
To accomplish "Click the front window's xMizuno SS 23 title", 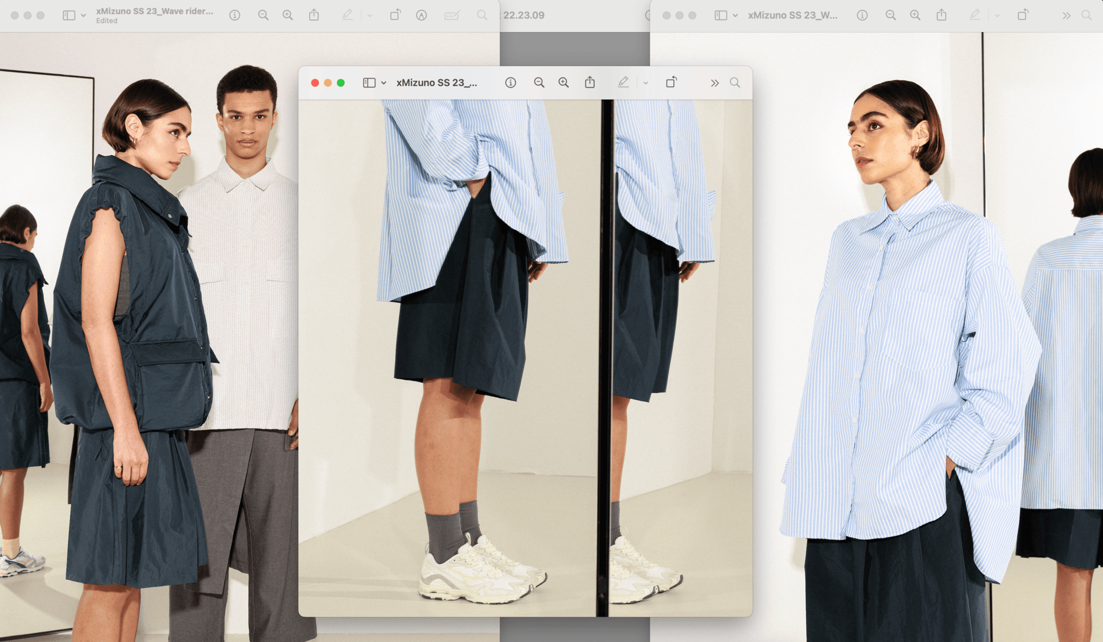I will (x=437, y=83).
